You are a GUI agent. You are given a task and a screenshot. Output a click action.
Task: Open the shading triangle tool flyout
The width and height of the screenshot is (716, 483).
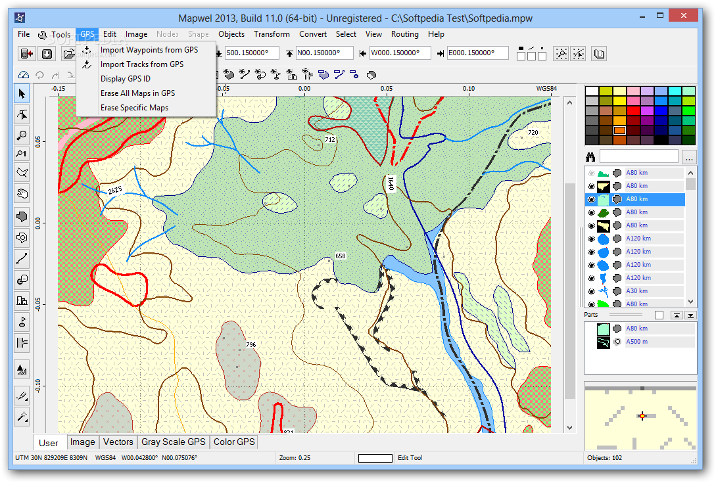[22, 369]
